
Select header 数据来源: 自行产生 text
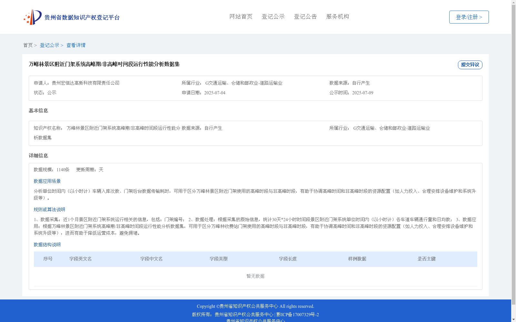(350, 83)
